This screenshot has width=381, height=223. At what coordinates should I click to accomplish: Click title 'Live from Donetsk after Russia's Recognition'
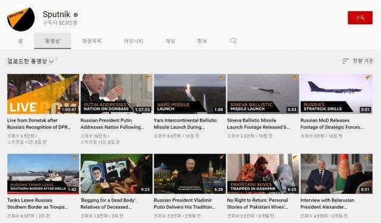coord(39,124)
